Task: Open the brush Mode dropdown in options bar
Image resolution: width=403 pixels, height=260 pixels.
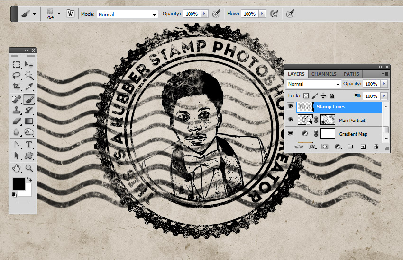Action: coord(127,15)
